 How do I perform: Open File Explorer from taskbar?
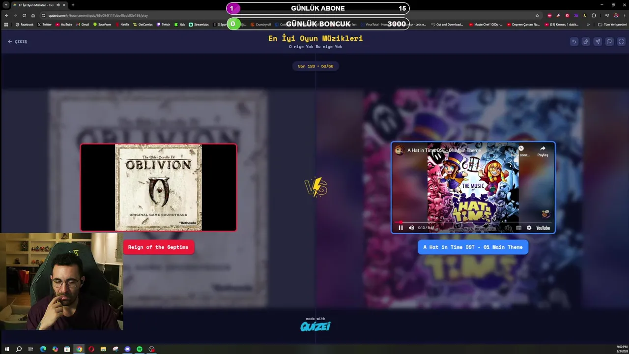click(103, 349)
